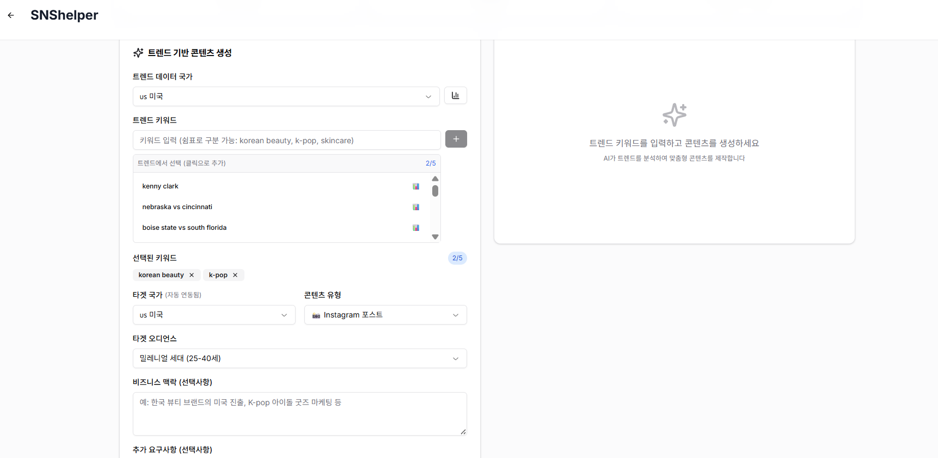View chart icon for boise state vs south florida

(x=416, y=228)
